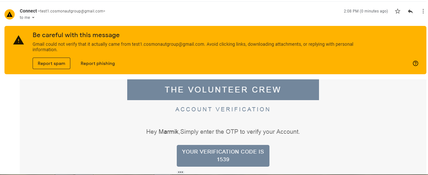Click the verification code 1539 box

tap(223, 156)
